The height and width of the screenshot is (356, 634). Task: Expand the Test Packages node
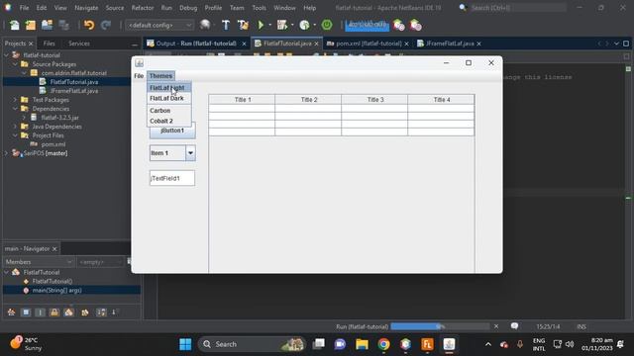pos(15,100)
